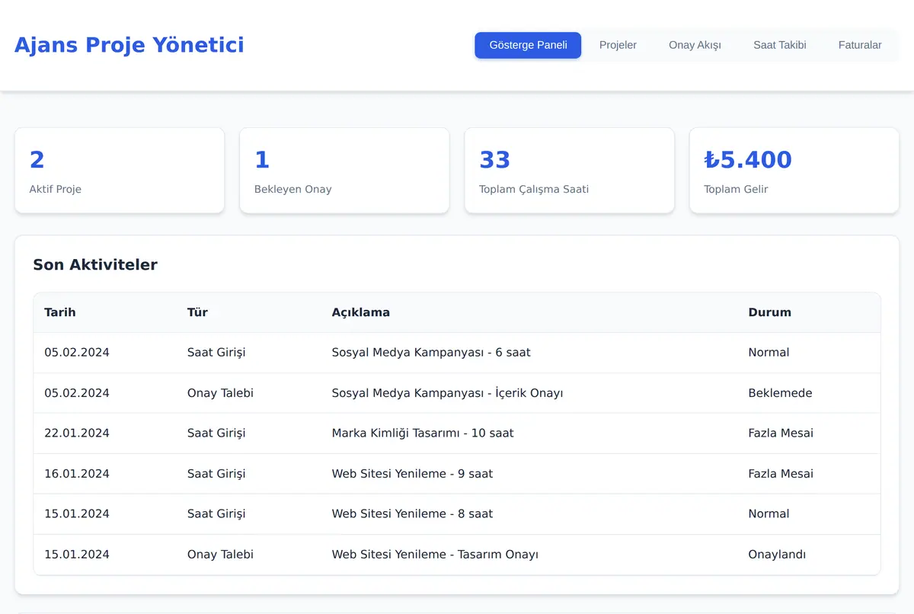Switch to the Projeler tab
The image size is (914, 614).
618,45
